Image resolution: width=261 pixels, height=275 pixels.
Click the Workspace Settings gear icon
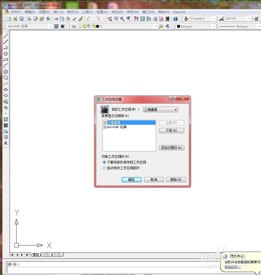pyautogui.click(x=56, y=26)
